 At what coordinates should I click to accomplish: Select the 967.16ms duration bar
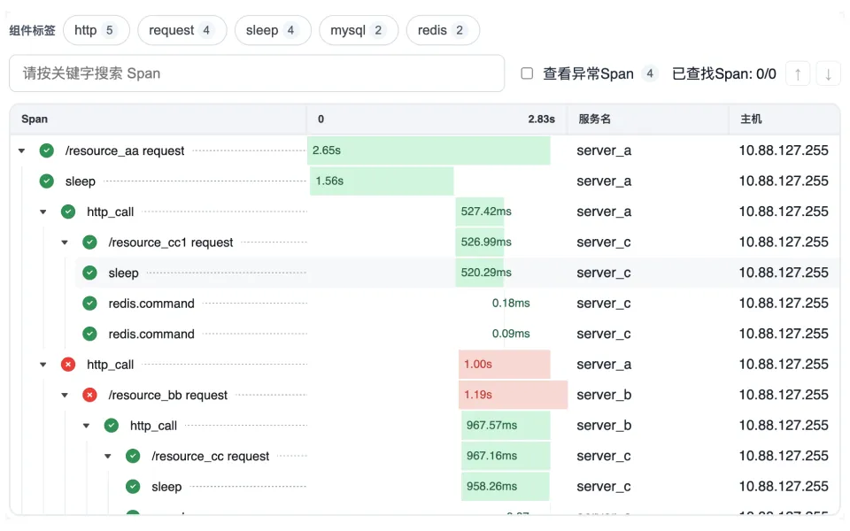506,456
